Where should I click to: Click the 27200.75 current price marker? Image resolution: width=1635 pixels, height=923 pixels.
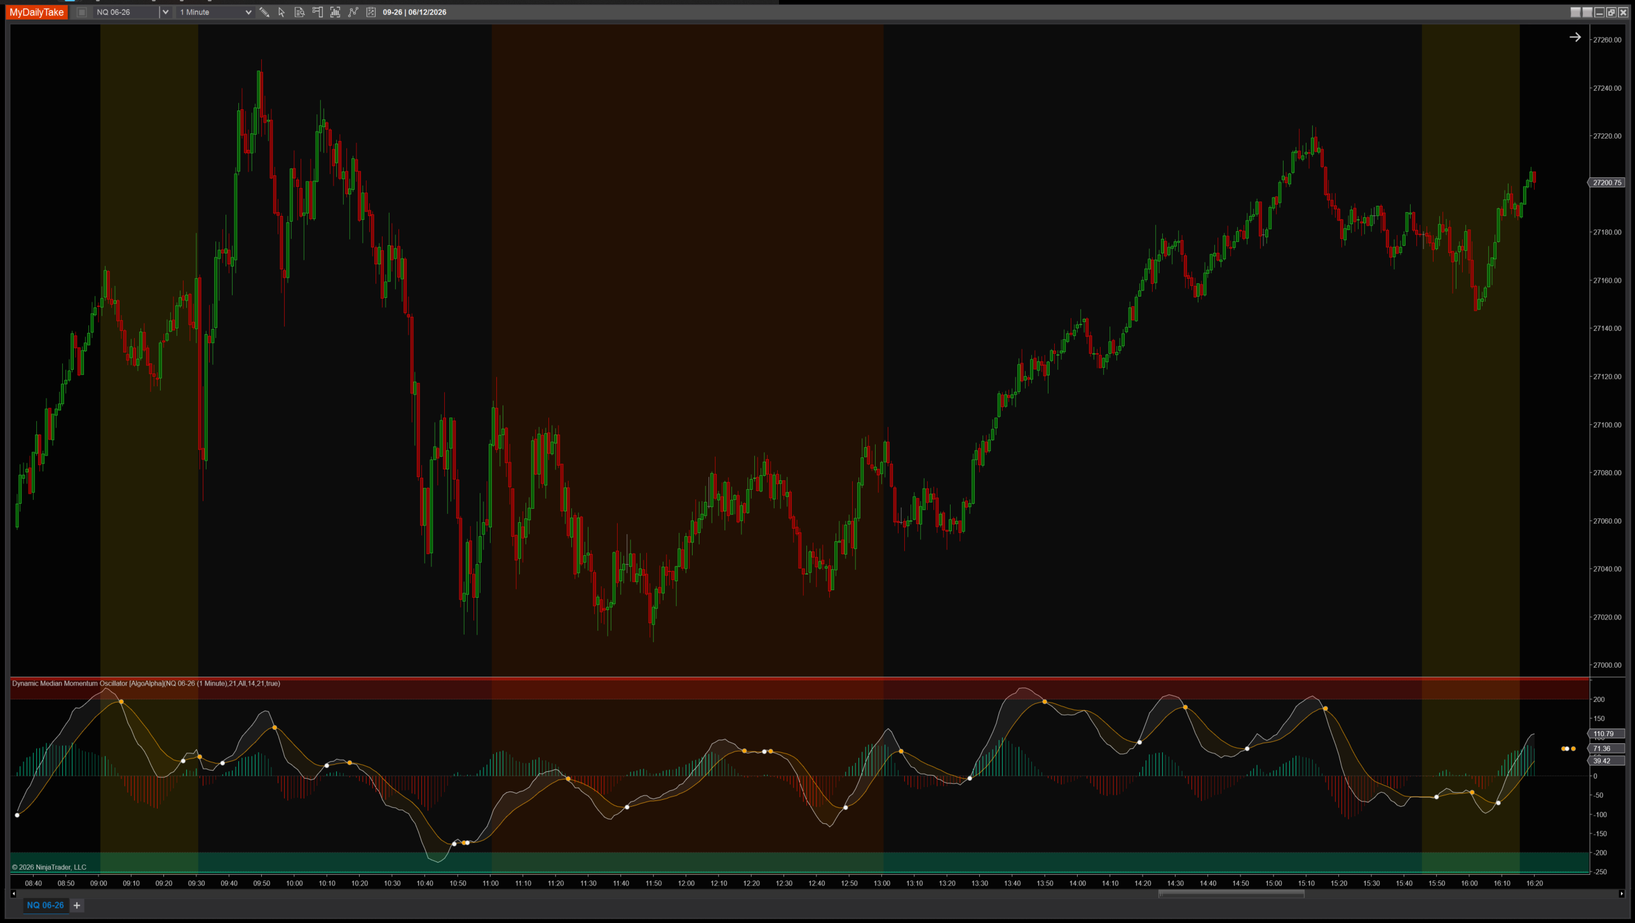pyautogui.click(x=1606, y=182)
